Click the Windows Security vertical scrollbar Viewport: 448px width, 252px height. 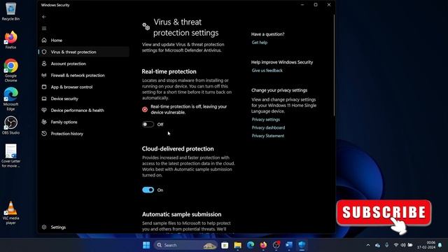pyautogui.click(x=334, y=65)
